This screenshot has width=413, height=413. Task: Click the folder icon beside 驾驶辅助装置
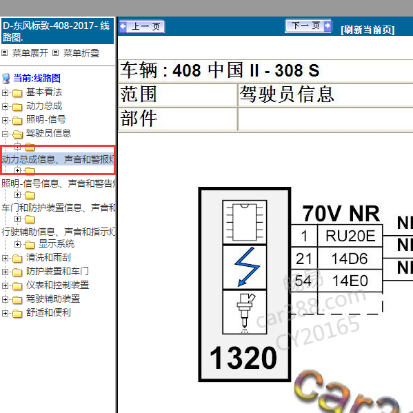[x=17, y=300]
